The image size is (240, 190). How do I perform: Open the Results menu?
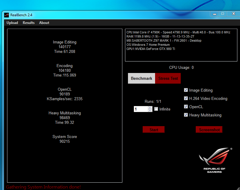click(29, 23)
